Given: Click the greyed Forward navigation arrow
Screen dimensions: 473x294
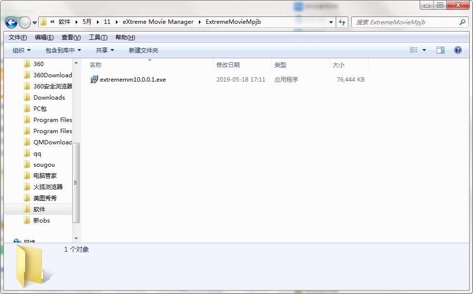Looking at the screenshot, I should click(x=25, y=22).
